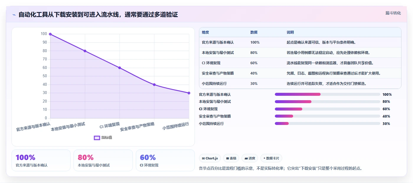413x183 pixels.
Task: Click the y-axis label 100
Action: (x=44, y=34)
